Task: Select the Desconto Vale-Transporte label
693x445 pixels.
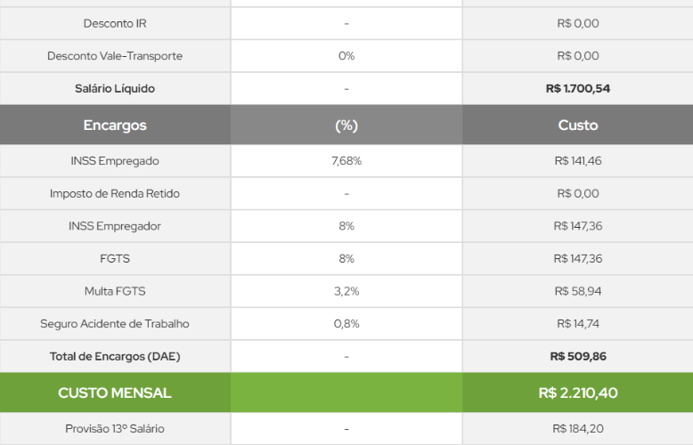Action: point(115,56)
